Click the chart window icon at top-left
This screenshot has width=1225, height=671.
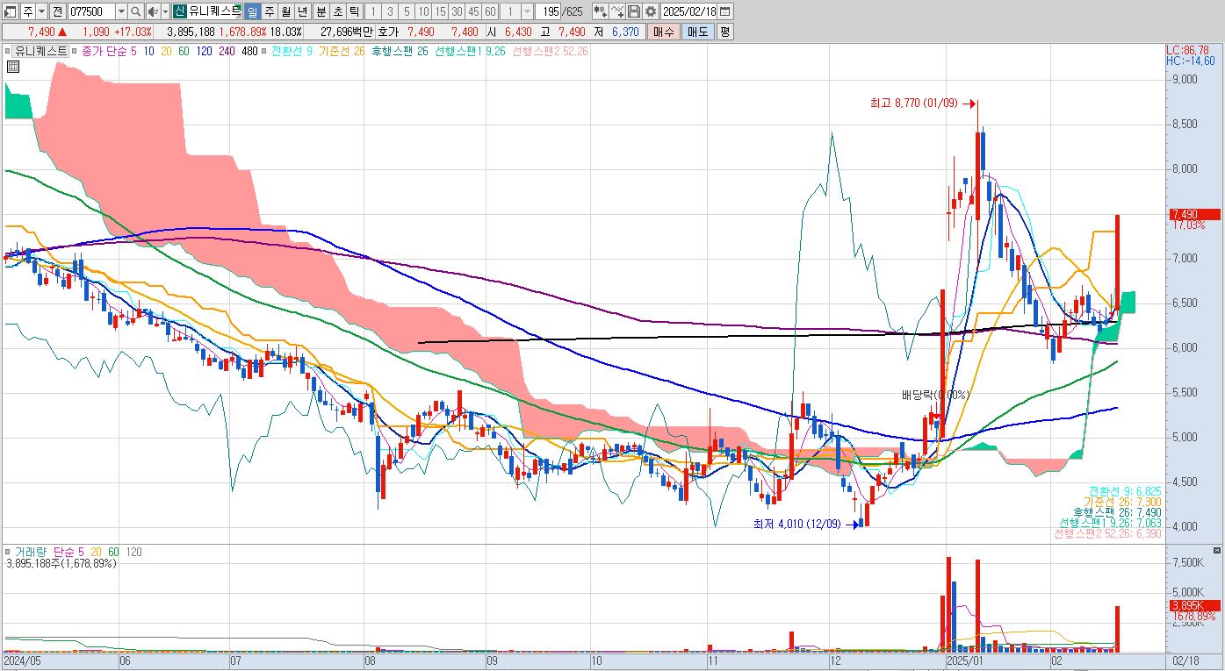pyautogui.click(x=11, y=11)
